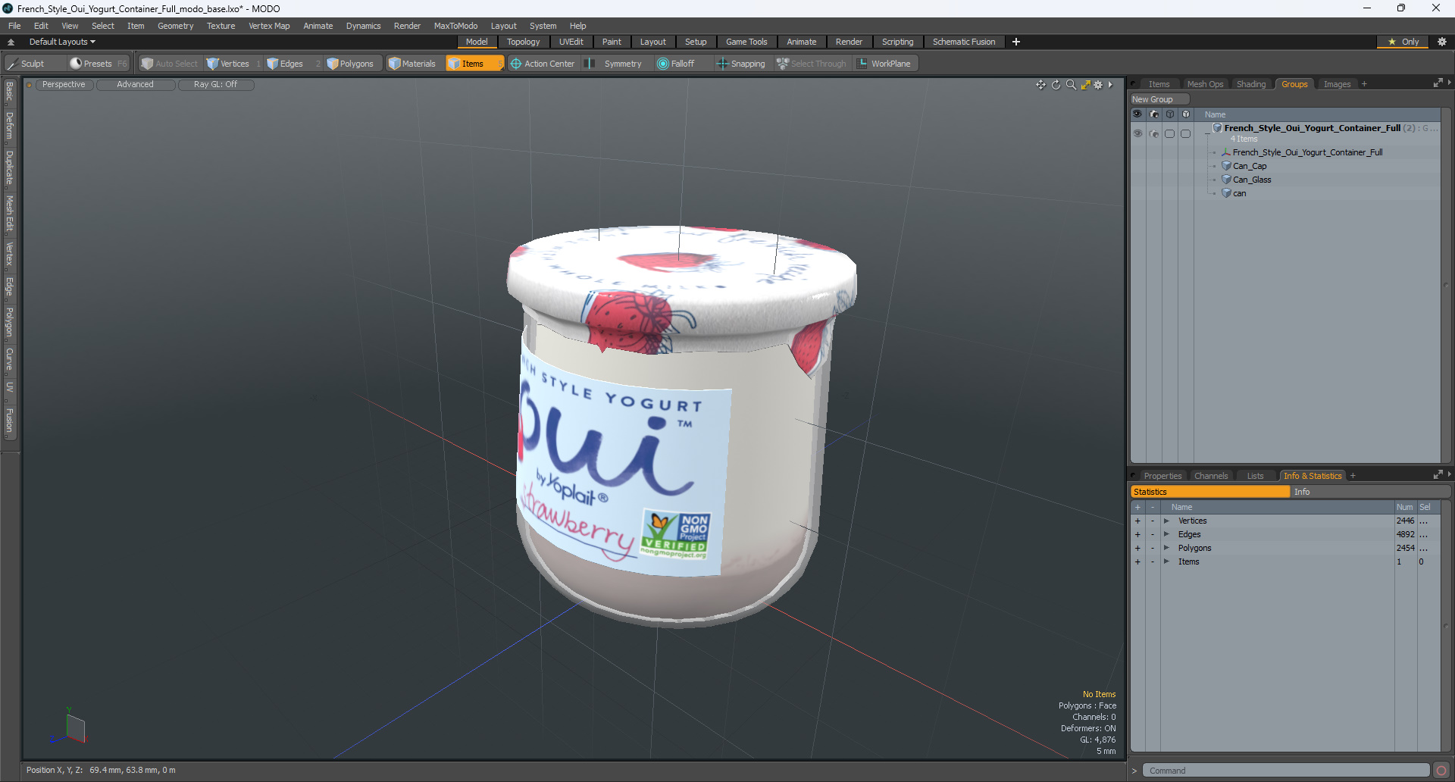Toggle visibility eye for the yogurt container group
Image resolution: width=1455 pixels, height=782 pixels.
(x=1137, y=133)
